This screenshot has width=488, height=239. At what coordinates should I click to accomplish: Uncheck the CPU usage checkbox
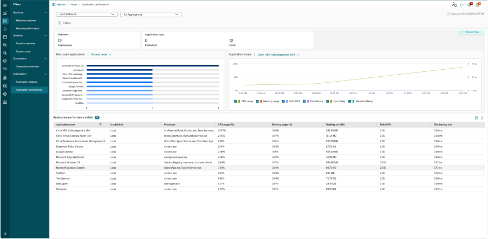click(235, 101)
